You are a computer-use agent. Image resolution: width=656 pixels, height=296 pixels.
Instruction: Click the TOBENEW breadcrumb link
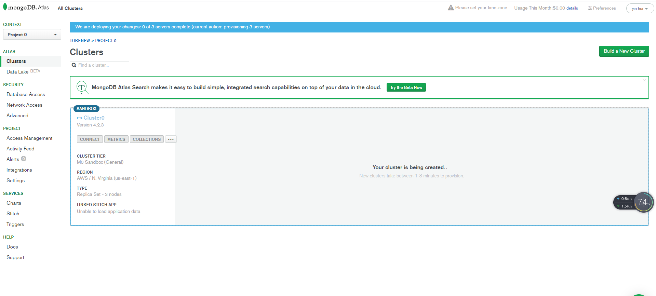(80, 41)
